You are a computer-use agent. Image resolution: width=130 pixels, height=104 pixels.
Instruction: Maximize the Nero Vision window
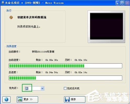click(x=122, y=3)
